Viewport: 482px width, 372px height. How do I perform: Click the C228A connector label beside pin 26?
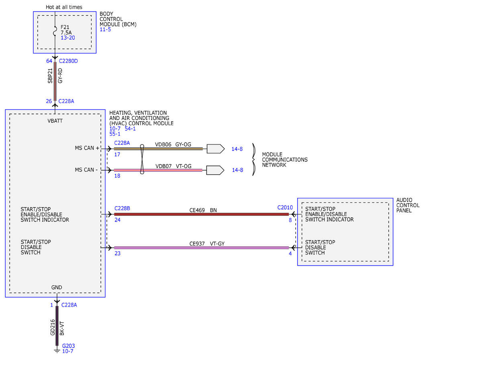66,101
